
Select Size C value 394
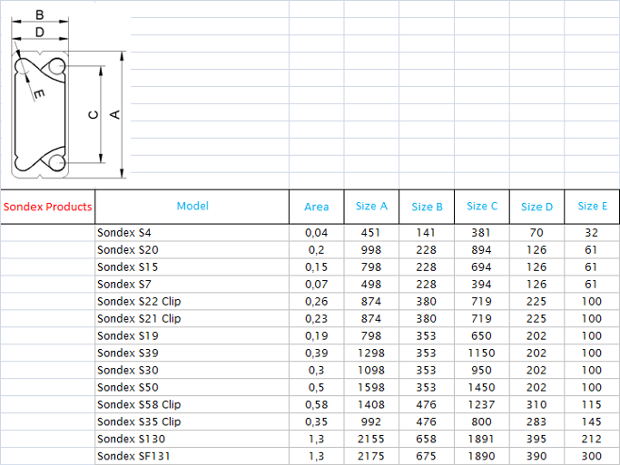point(482,285)
